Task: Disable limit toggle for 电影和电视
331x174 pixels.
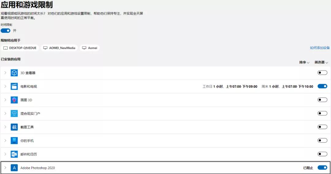Action: coord(322,86)
